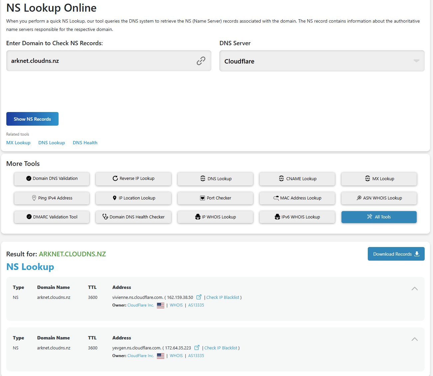Collapse the yevgen.ns.cloudflare.com record
Screen dimensions: 433x376
point(414,339)
